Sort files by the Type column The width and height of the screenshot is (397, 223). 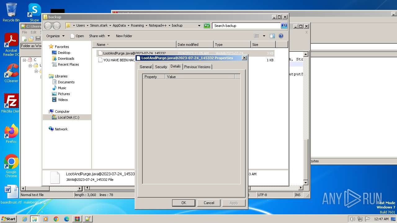pos(232,45)
